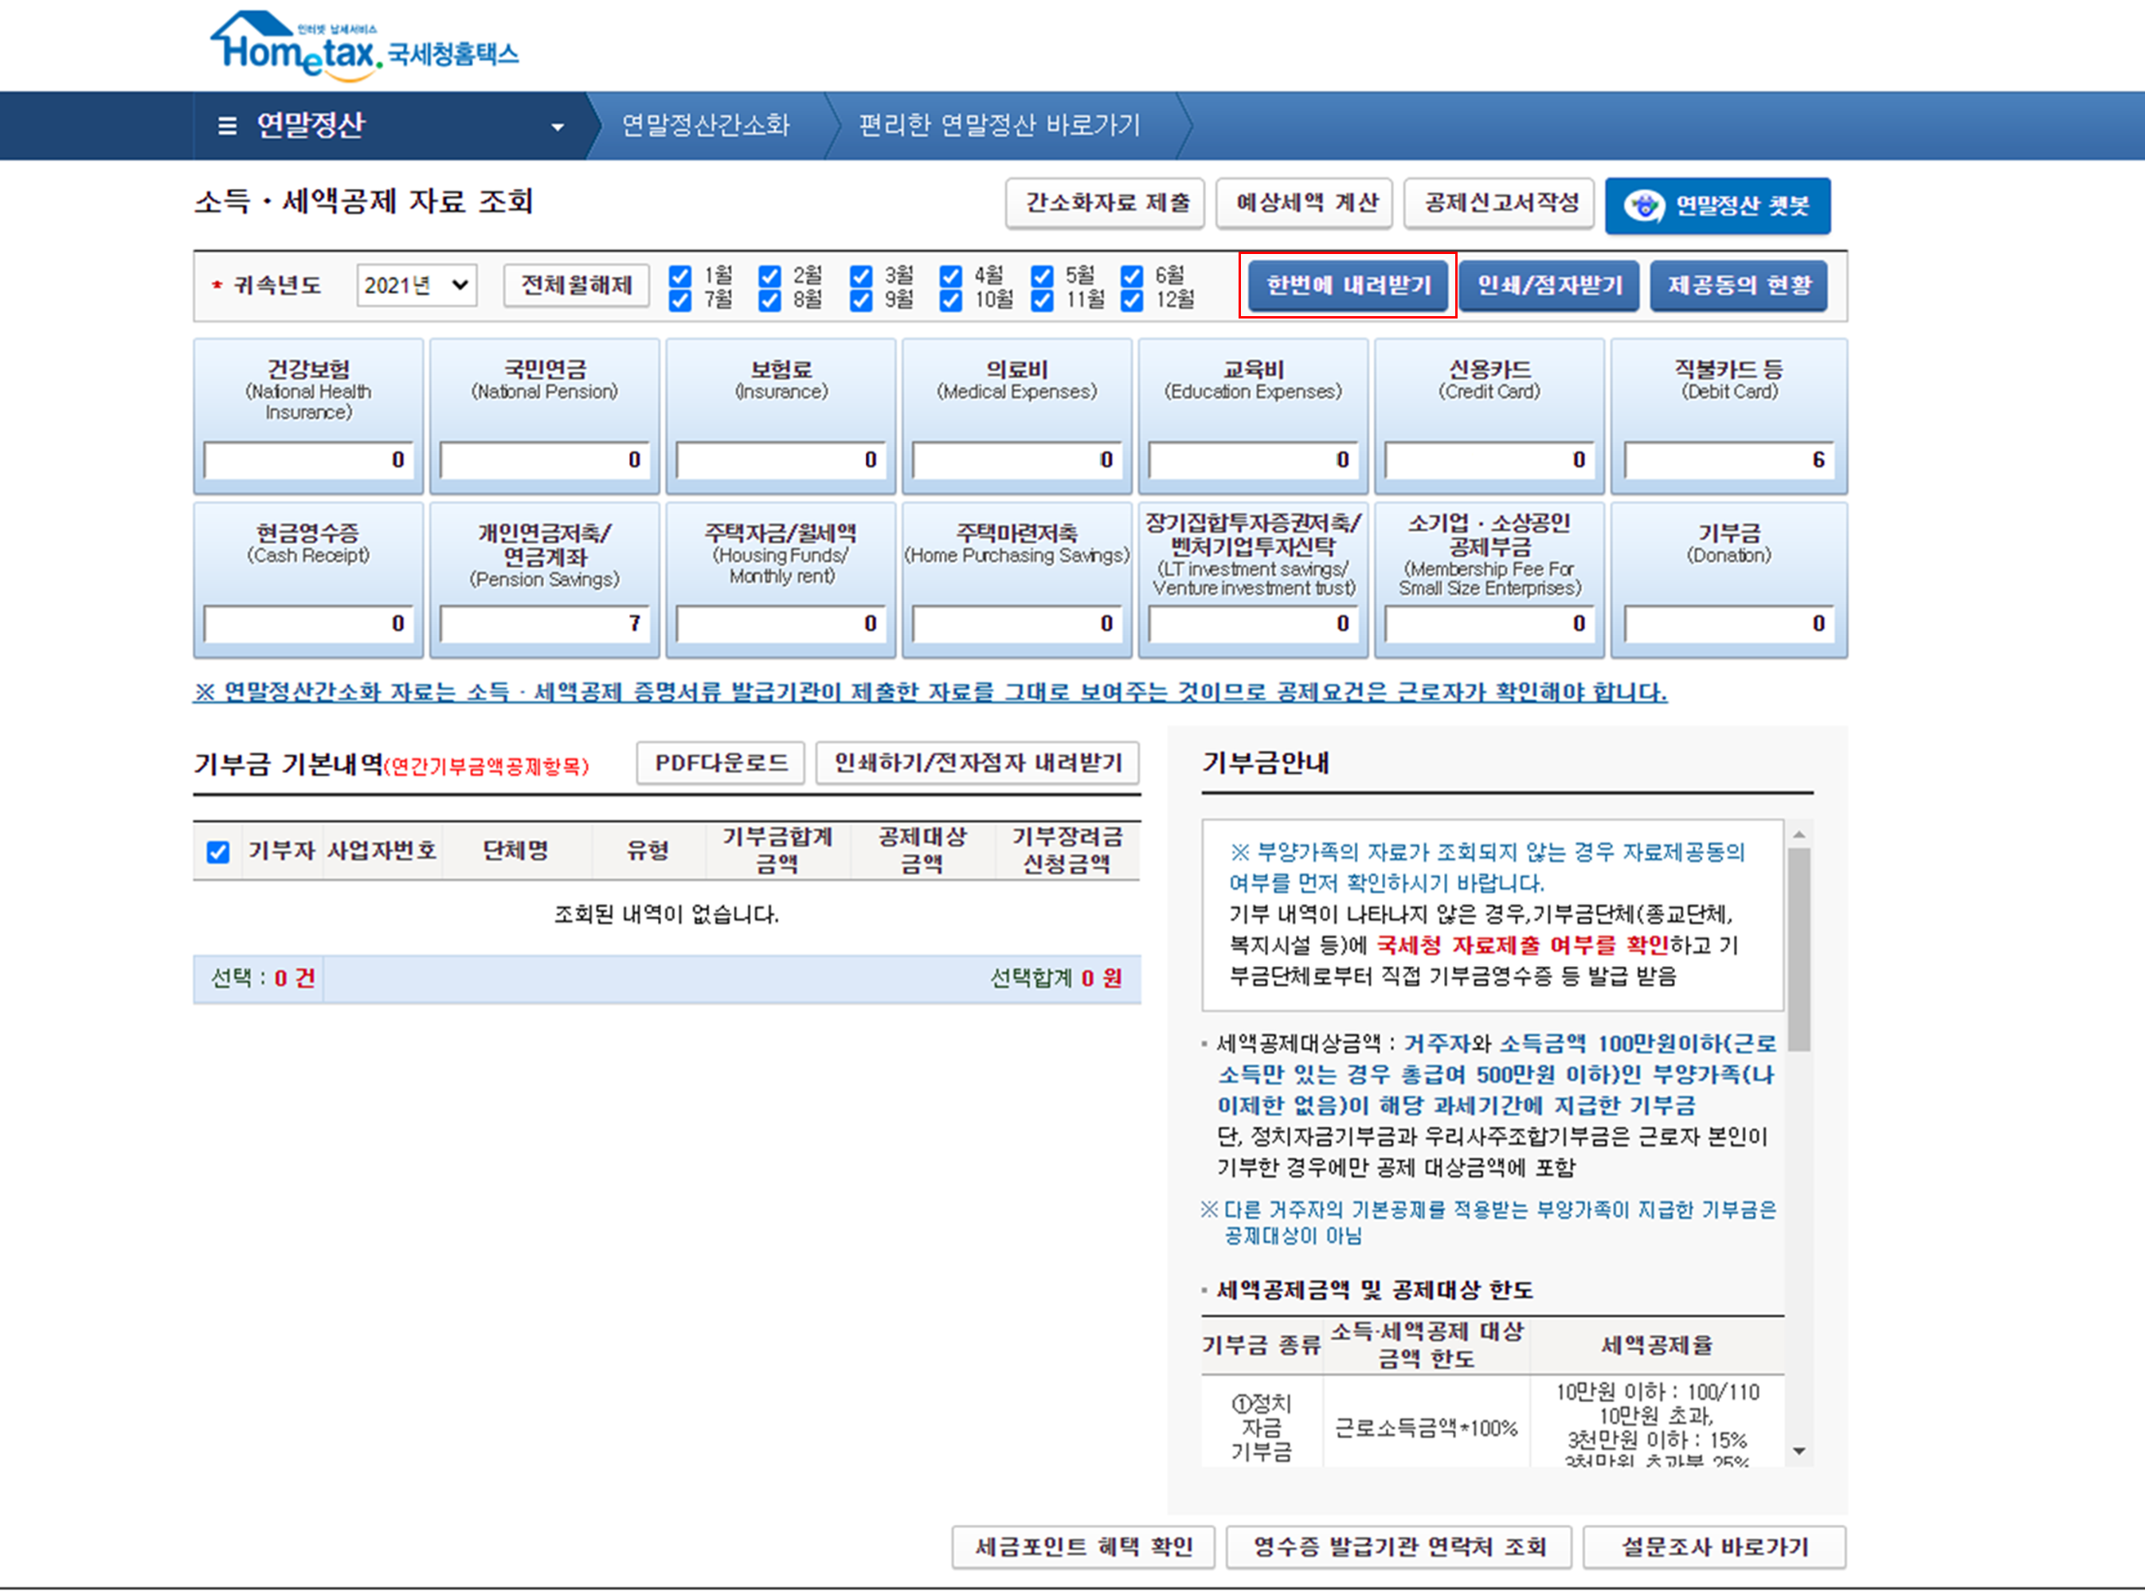The image size is (2145, 1591).
Task: Click the hamburger menu icon beside 연말정산
Action: (227, 125)
